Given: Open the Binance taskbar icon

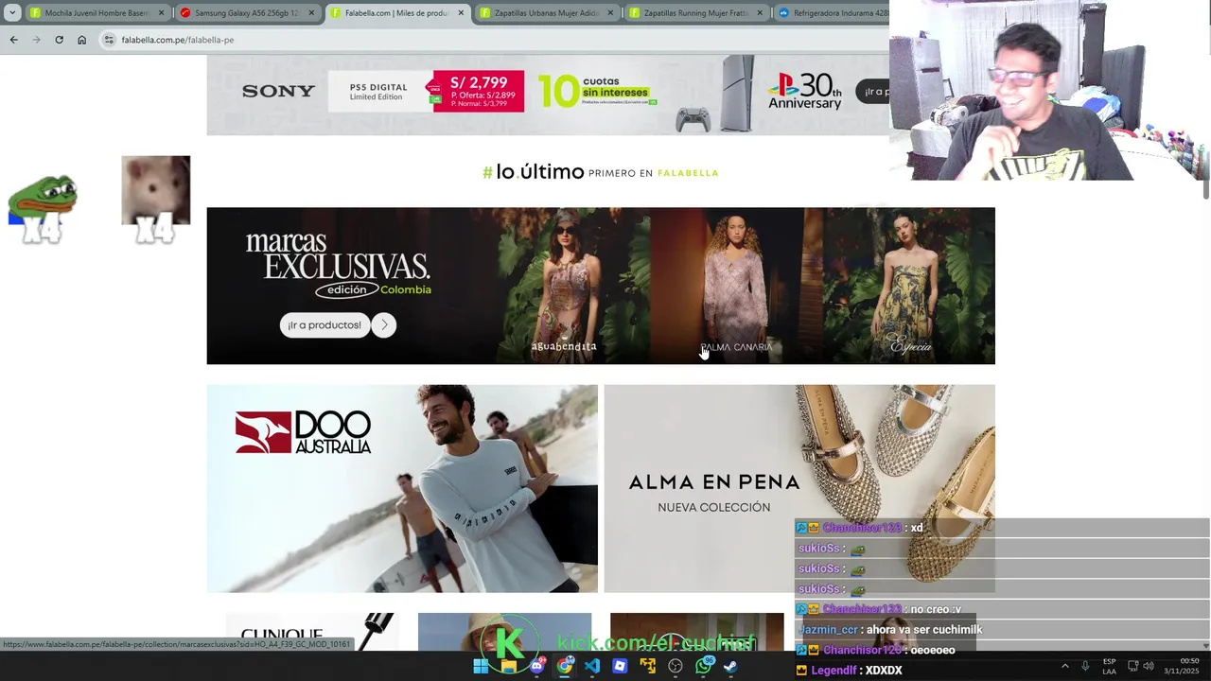Looking at the screenshot, I should click(x=648, y=666).
